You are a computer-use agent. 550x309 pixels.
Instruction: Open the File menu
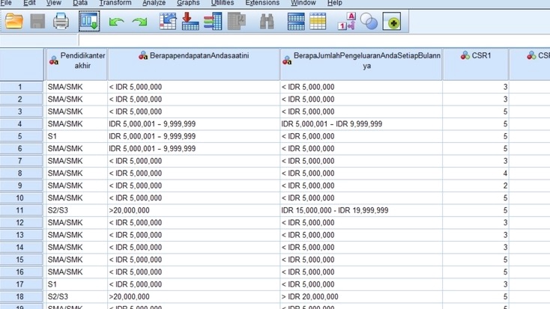pos(6,3)
